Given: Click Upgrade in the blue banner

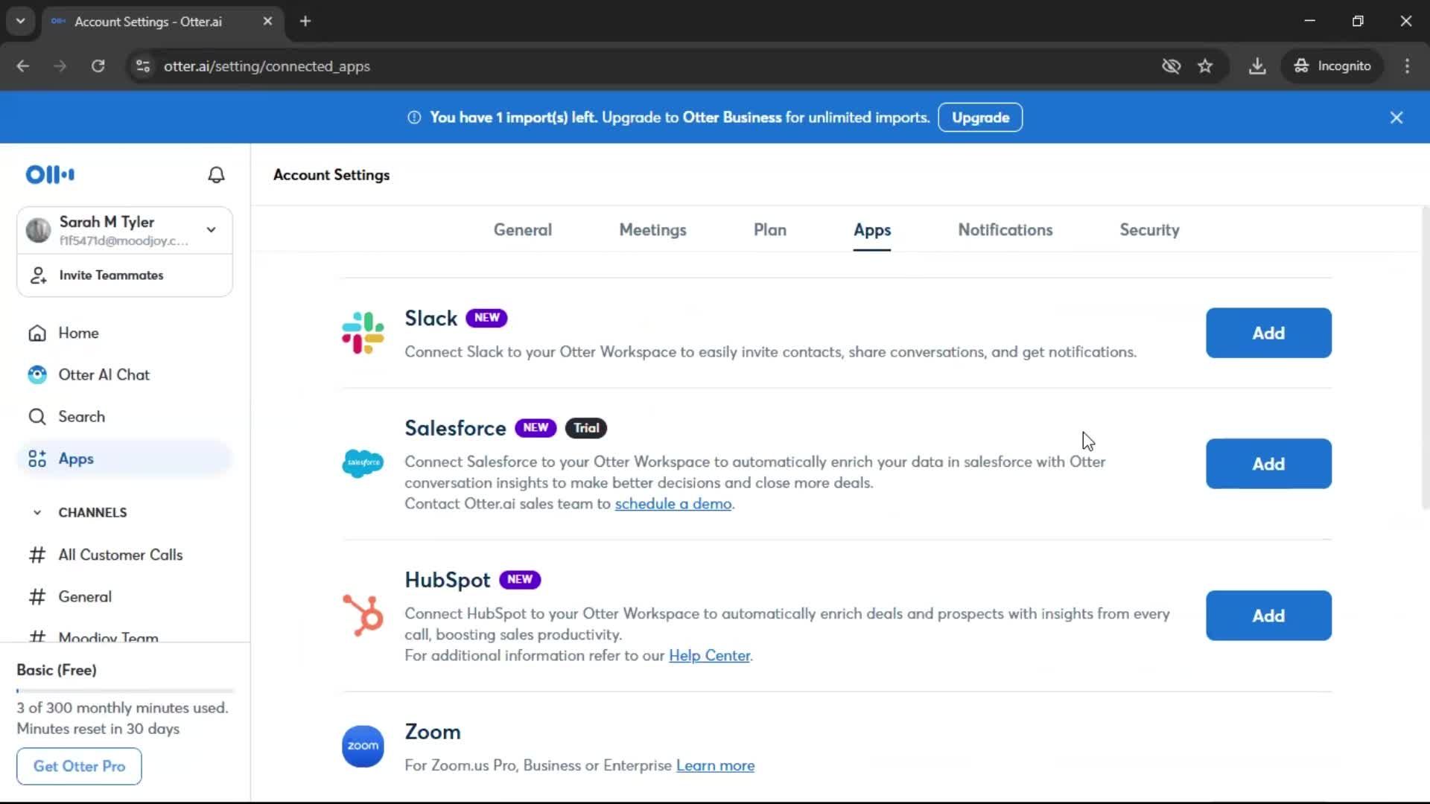Looking at the screenshot, I should point(980,118).
